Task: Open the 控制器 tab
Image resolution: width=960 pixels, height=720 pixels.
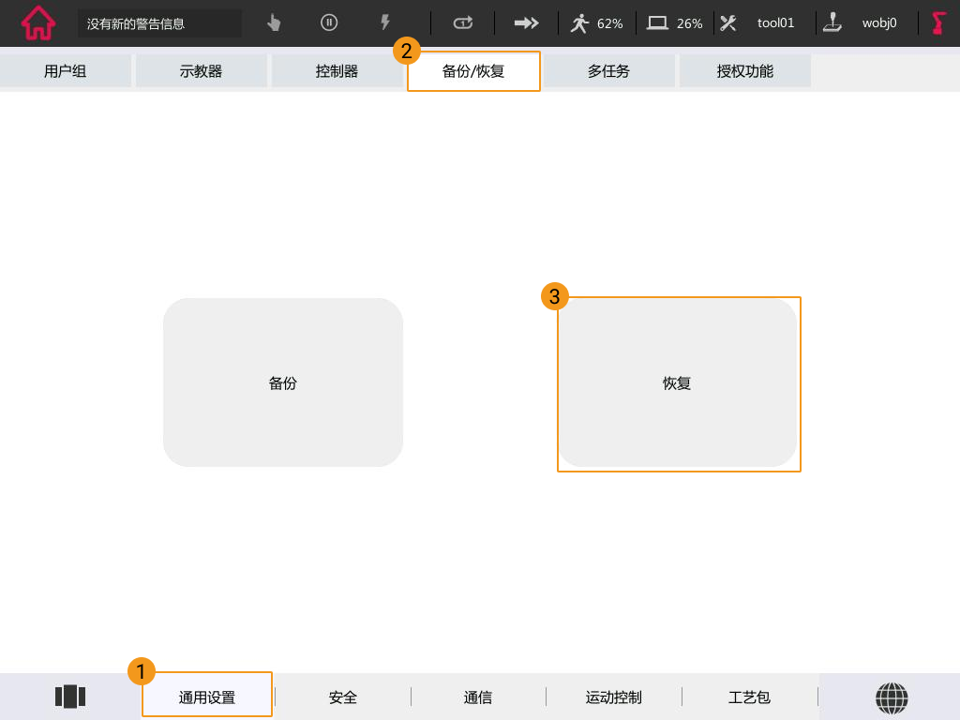Action: tap(337, 71)
